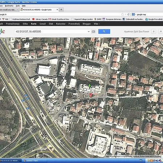Click the green arrow marker on the map

click(89, 86)
